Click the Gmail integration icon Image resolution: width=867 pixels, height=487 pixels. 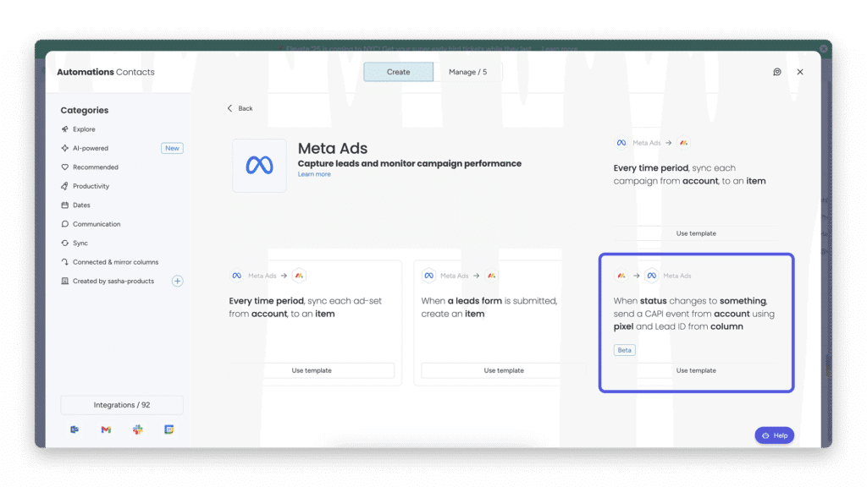coord(106,430)
